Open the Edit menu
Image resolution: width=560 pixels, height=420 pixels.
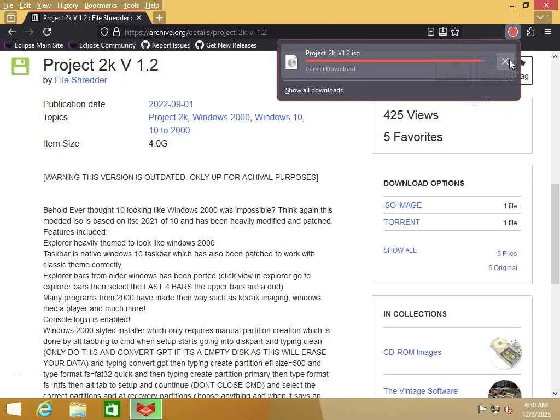pos(25,5)
